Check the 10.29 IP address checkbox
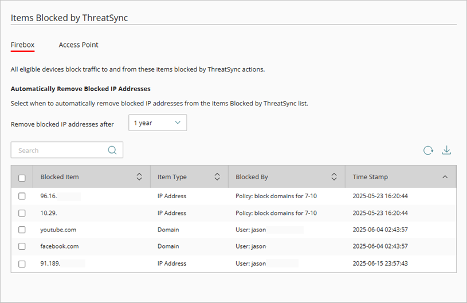This screenshot has width=467, height=303. 22,213
